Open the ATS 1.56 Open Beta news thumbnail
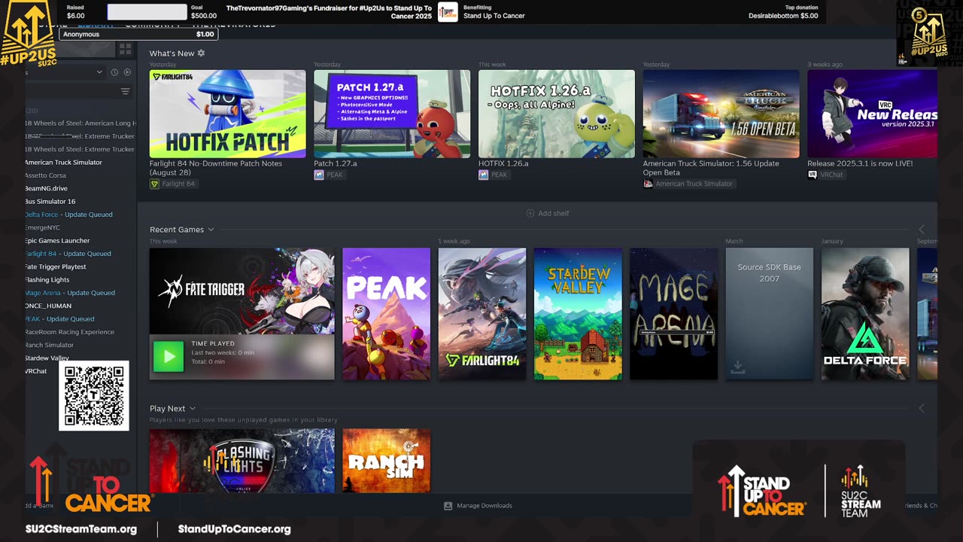This screenshot has height=542, width=963. [721, 114]
